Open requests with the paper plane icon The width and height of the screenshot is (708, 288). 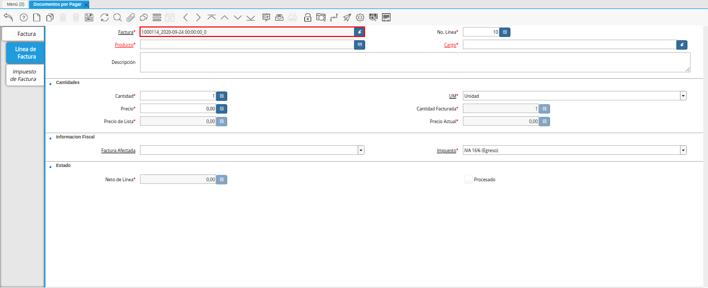click(347, 17)
